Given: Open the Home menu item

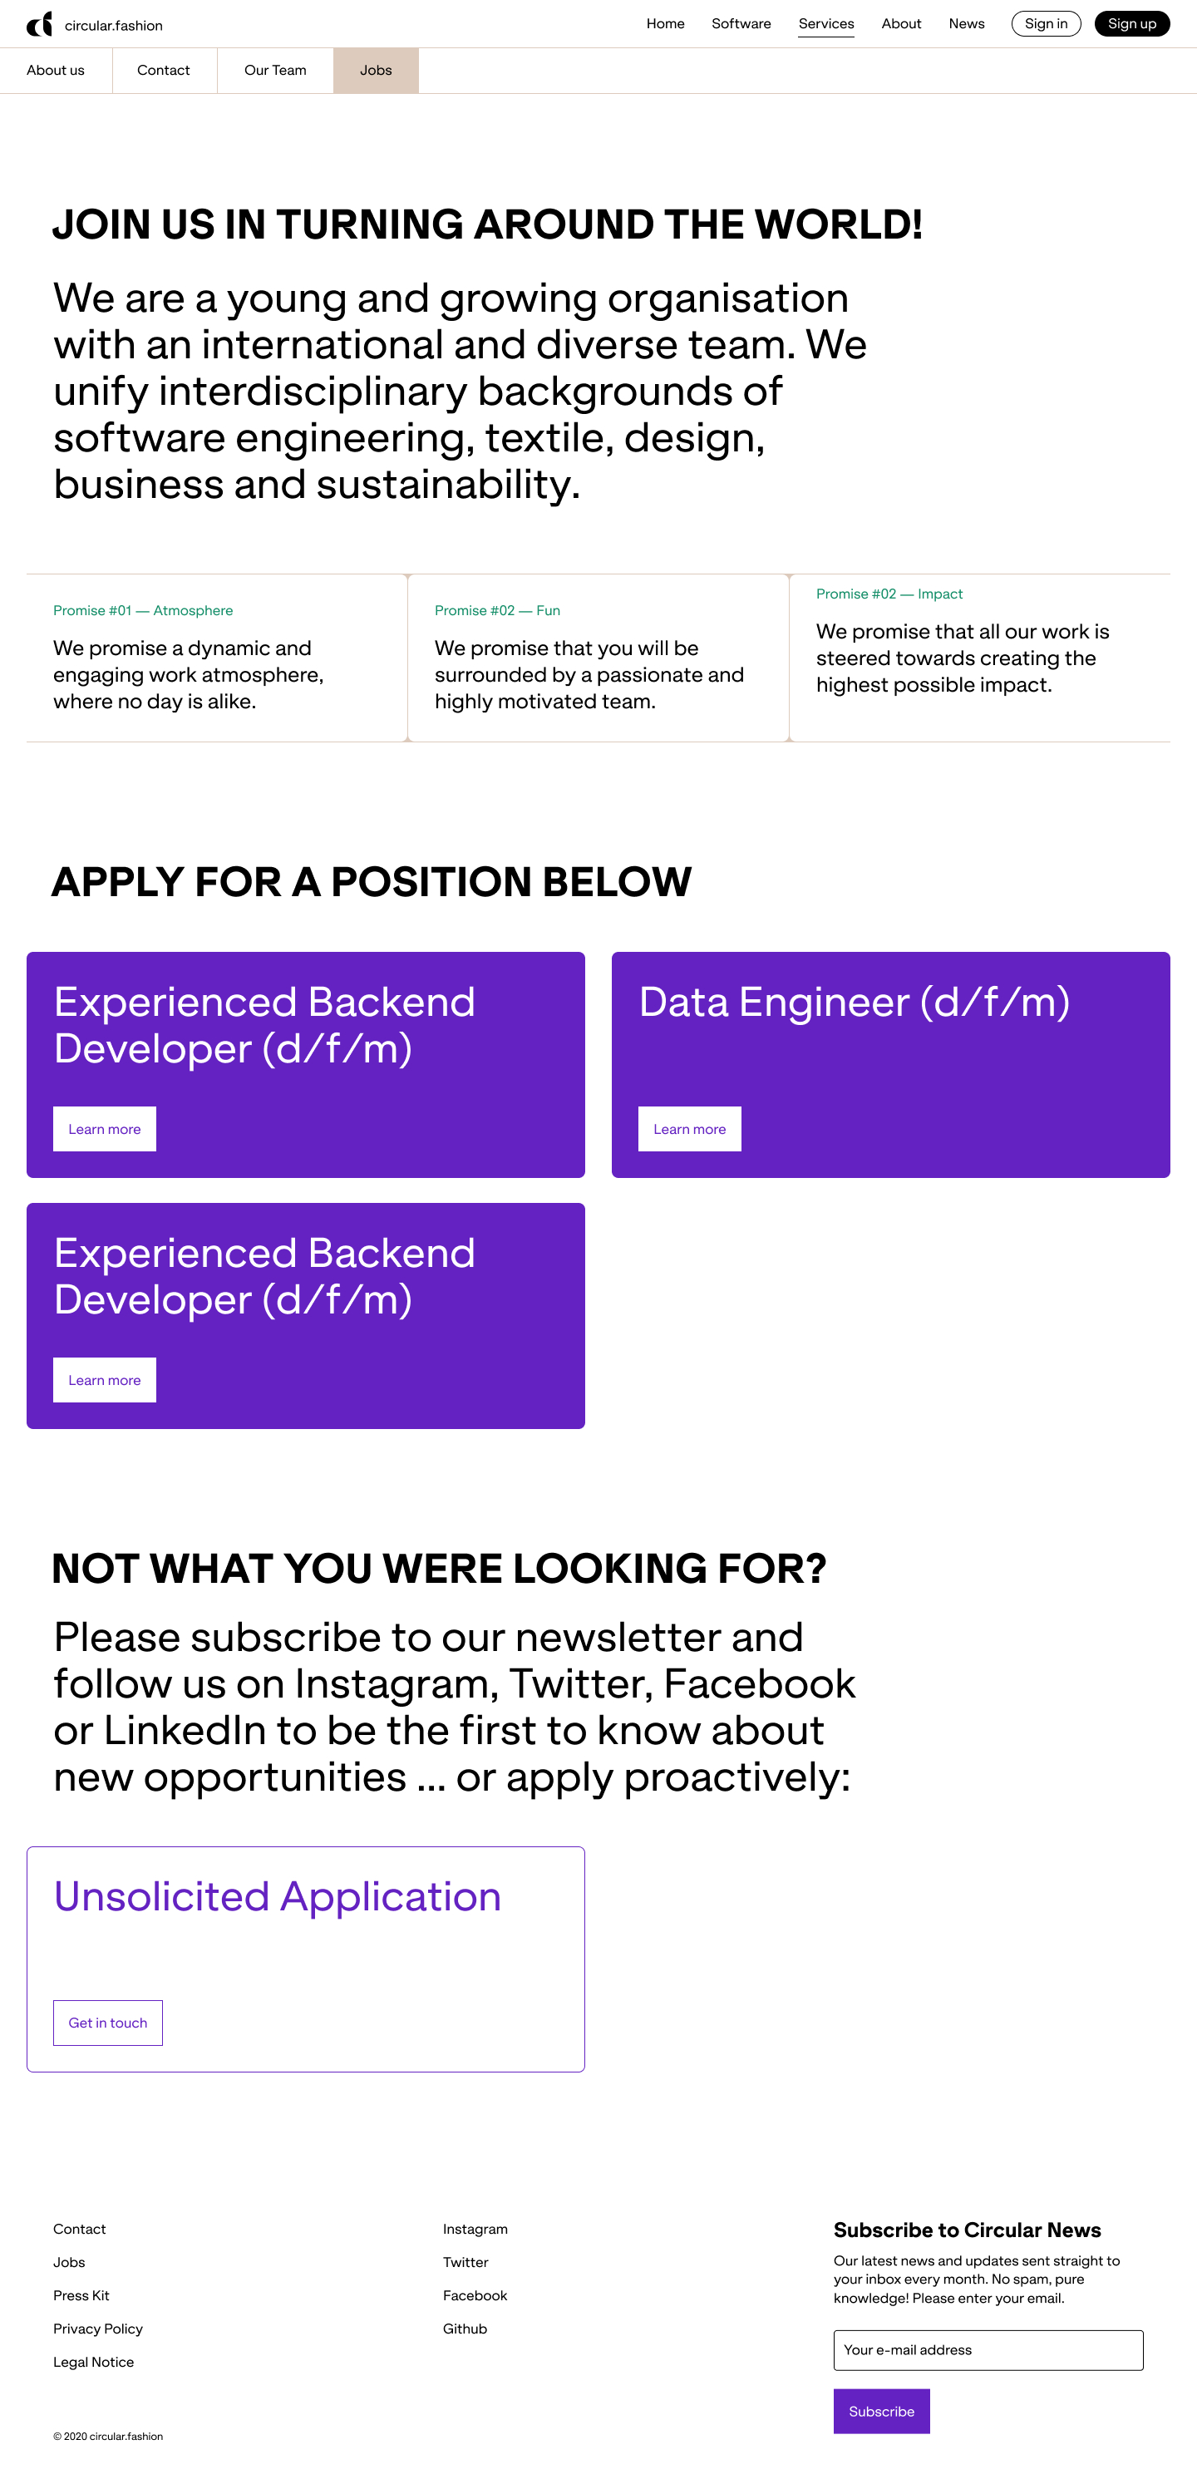Looking at the screenshot, I should 665,24.
